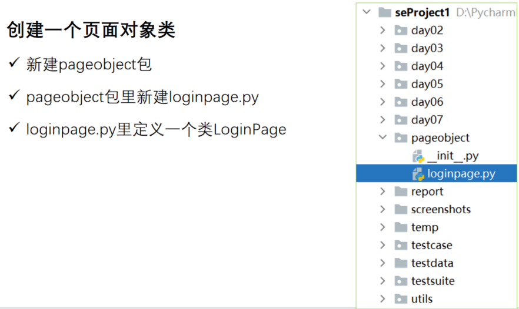Click the day03 folder label
519x309 pixels.
tap(427, 48)
